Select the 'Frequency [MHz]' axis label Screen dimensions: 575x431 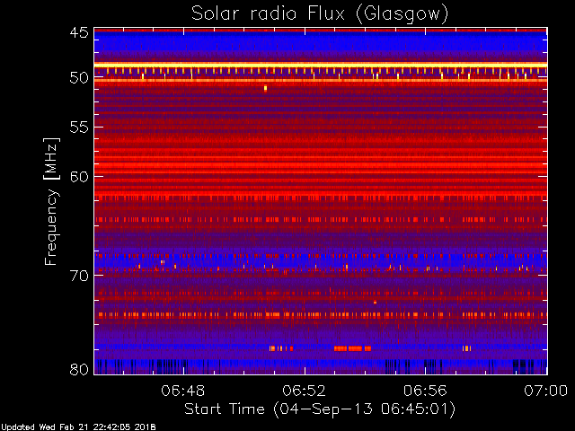click(51, 201)
